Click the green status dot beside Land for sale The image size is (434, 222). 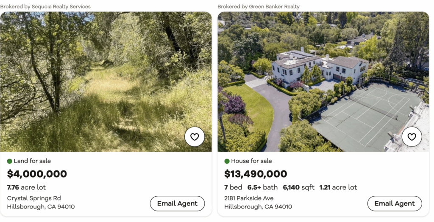[10, 161]
